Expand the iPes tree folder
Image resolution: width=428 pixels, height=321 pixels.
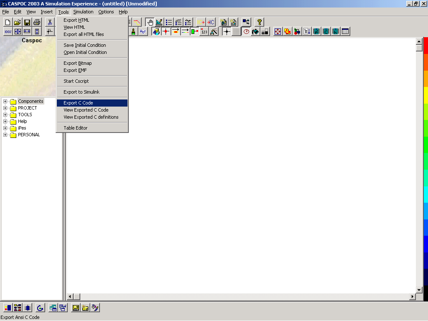click(x=5, y=128)
